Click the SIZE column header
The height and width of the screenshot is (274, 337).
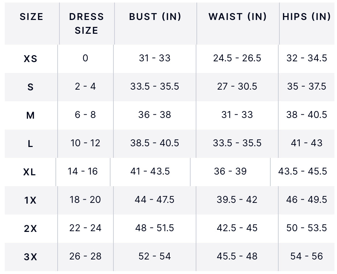click(32, 17)
